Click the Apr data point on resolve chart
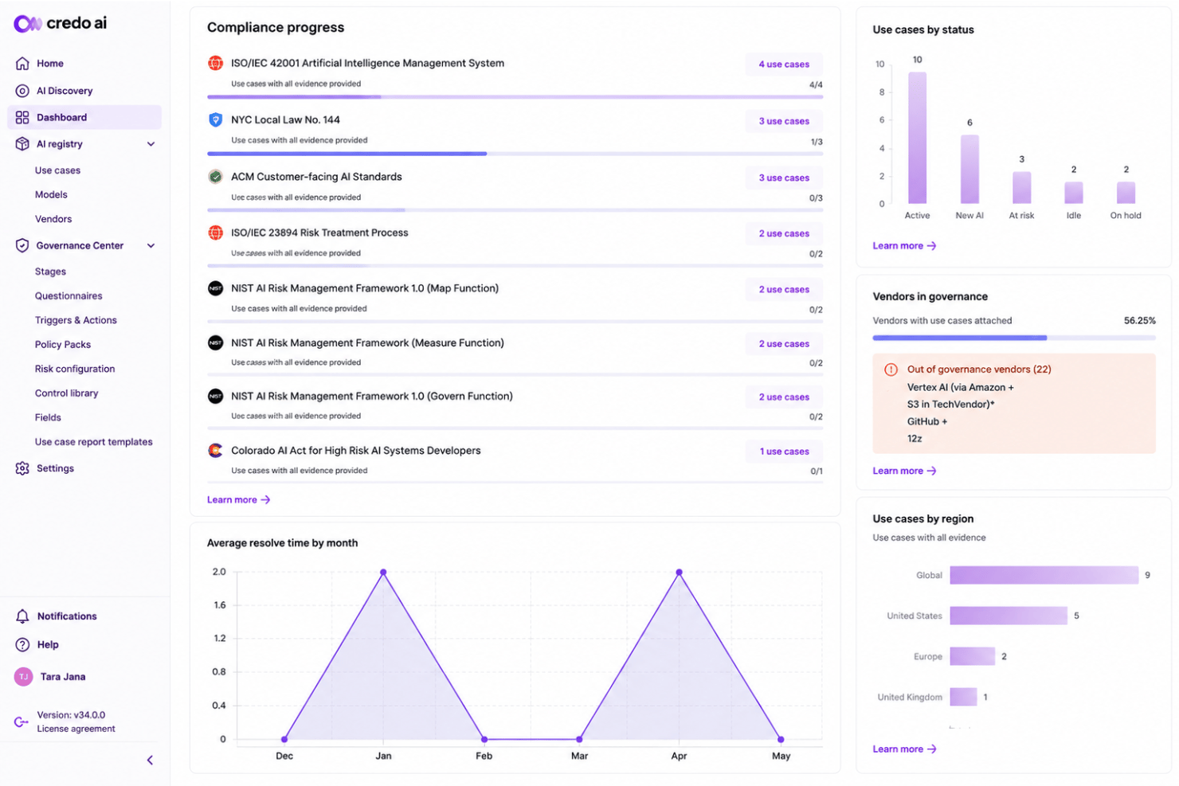Screen dimensions: 1179x786 click(679, 573)
